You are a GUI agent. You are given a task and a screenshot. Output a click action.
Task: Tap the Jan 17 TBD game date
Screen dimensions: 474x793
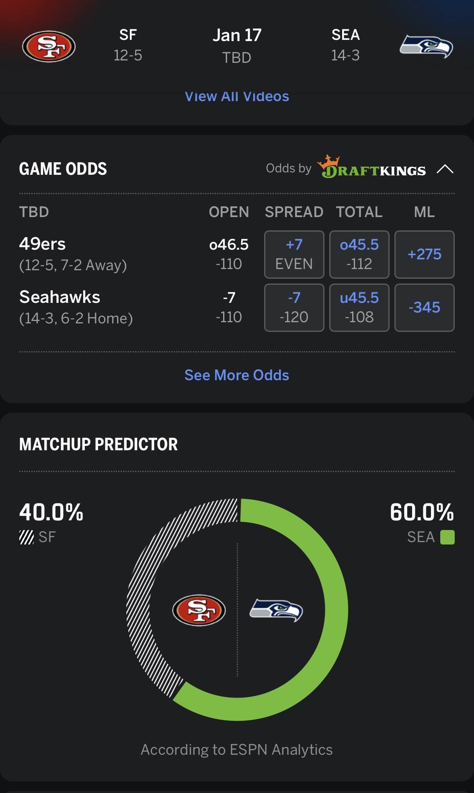tap(237, 46)
